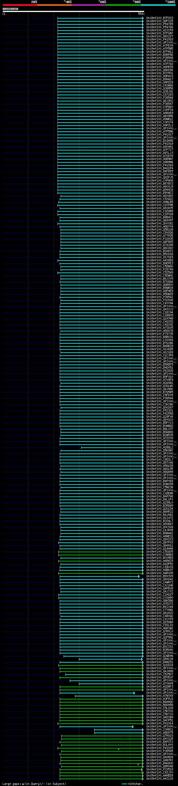
Task: Click the white query sequence bar
Action: click(73, 11)
